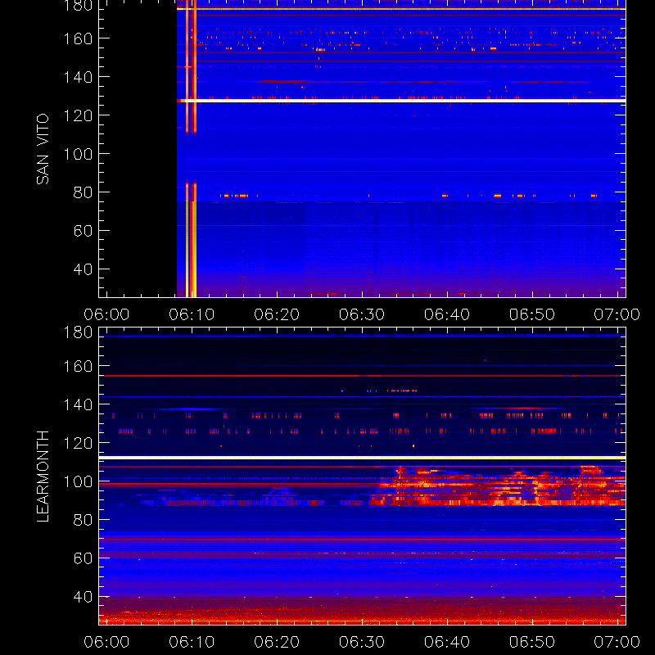Click 06:50 time label of SAN VITO plot
The width and height of the screenshot is (655, 655).
[532, 314]
